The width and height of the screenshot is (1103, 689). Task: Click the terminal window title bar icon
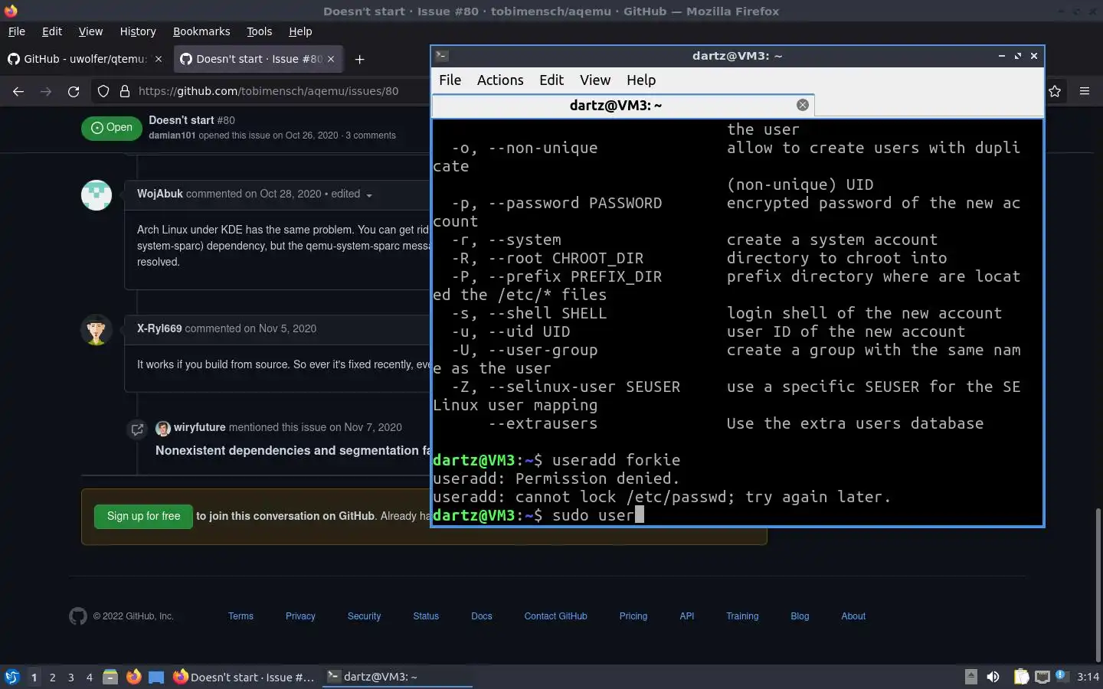441,55
